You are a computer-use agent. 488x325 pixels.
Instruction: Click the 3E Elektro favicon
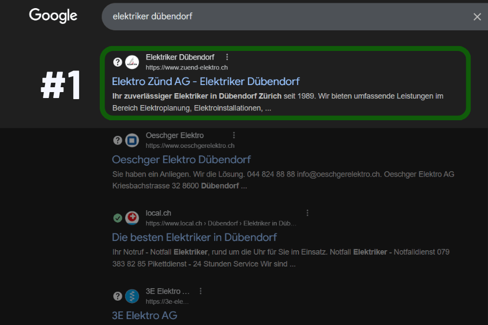pos(132,296)
